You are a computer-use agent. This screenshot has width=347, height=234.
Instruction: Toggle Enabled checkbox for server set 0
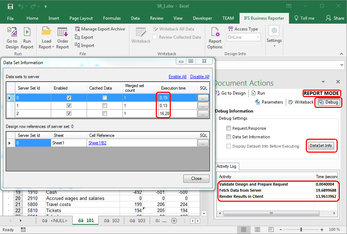69,97
